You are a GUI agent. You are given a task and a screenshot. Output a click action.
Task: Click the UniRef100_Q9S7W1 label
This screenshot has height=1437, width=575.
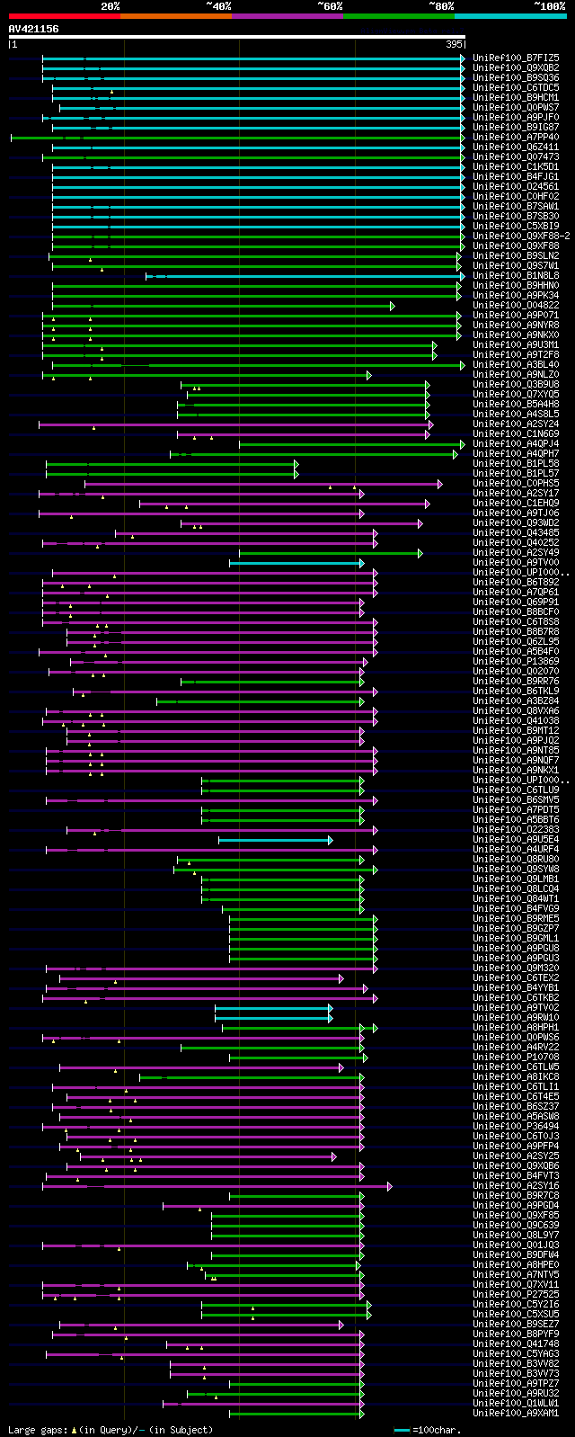[516, 265]
